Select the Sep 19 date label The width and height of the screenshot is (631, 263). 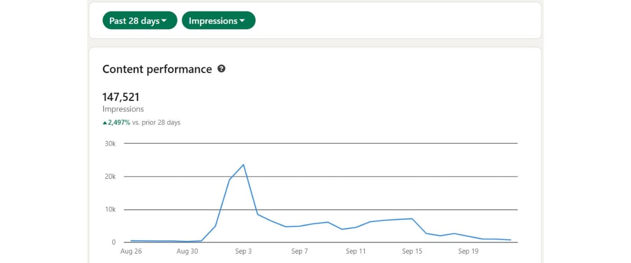468,251
